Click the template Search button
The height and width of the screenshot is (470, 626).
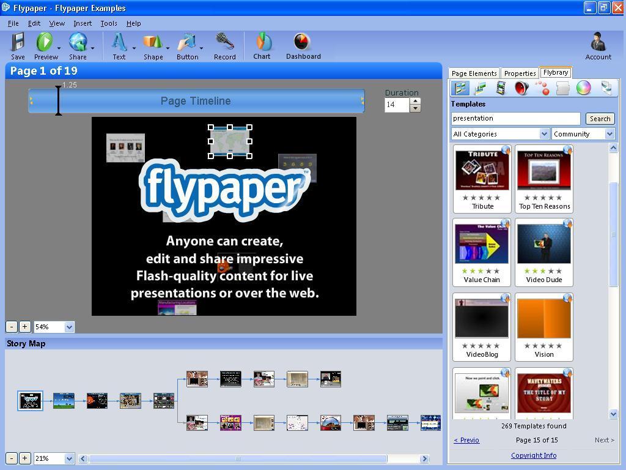[x=600, y=118]
